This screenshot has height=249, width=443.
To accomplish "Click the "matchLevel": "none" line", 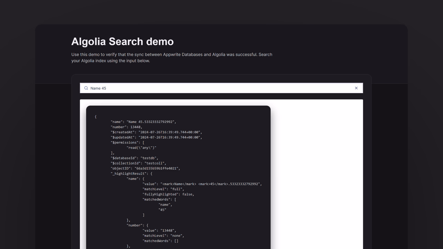I will point(163,236).
